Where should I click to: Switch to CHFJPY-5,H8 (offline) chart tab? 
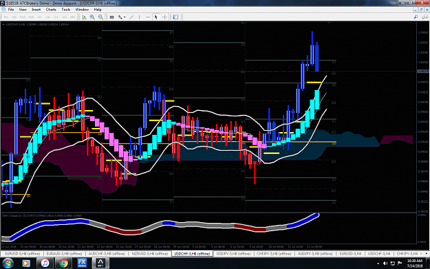(x=274, y=254)
